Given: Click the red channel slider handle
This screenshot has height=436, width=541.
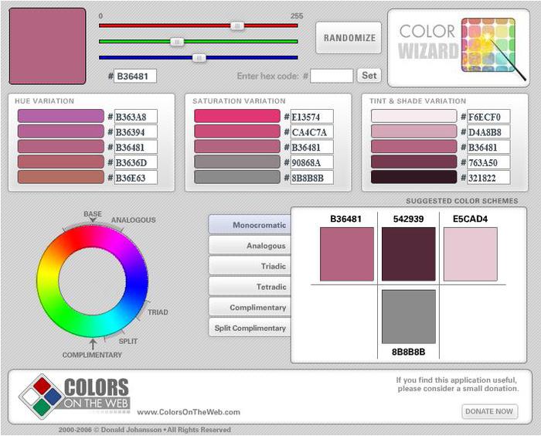Looking at the screenshot, I should pyautogui.click(x=238, y=26).
